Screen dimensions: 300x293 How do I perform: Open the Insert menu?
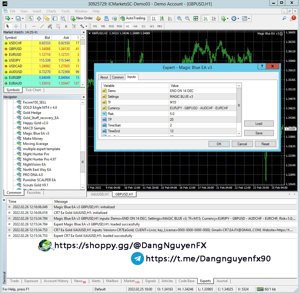pos(37,11)
